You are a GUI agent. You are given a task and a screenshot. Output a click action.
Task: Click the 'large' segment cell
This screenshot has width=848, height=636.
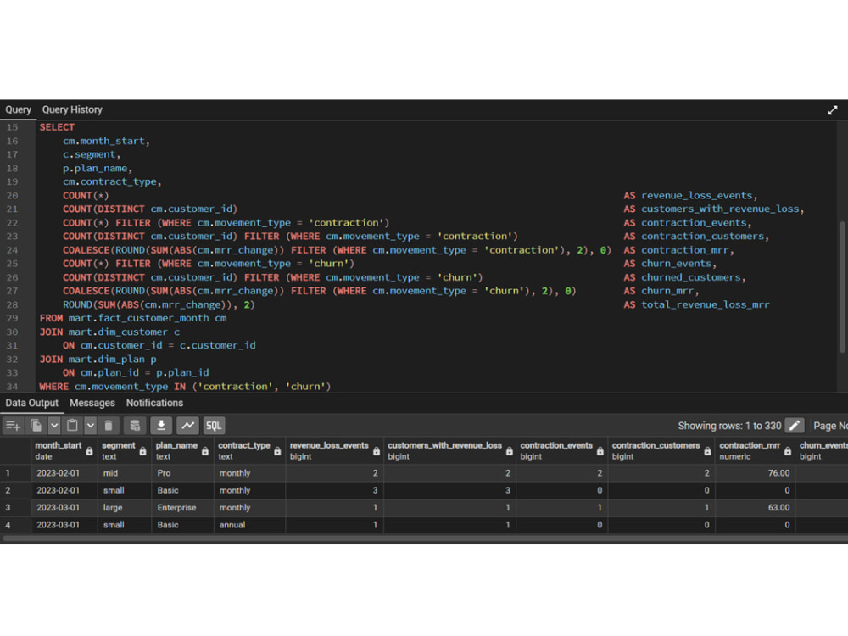point(125,508)
